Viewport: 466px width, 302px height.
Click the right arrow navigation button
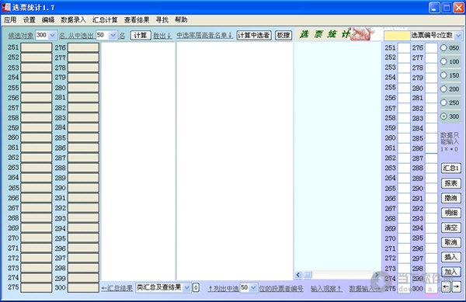456,286
